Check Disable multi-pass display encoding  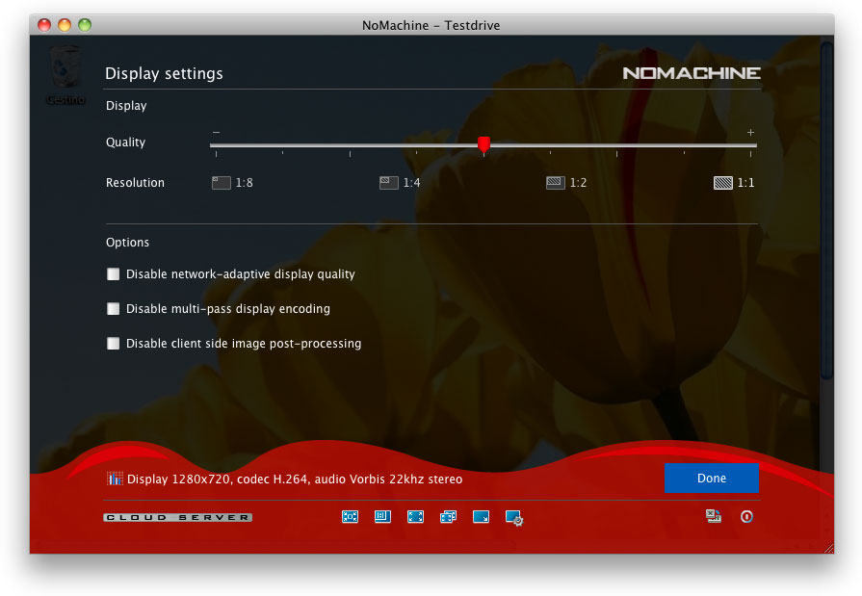click(x=114, y=309)
